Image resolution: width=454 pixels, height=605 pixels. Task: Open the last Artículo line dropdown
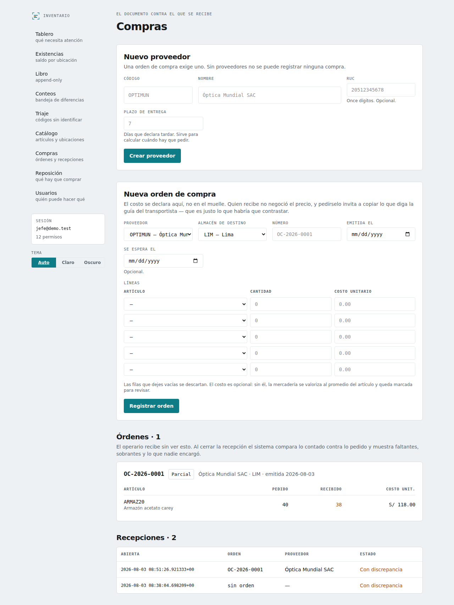tap(186, 369)
